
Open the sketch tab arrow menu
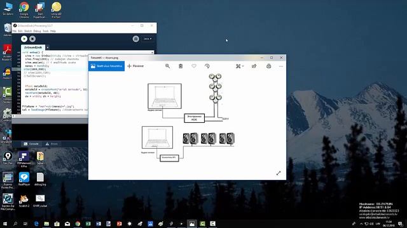coord(48,47)
